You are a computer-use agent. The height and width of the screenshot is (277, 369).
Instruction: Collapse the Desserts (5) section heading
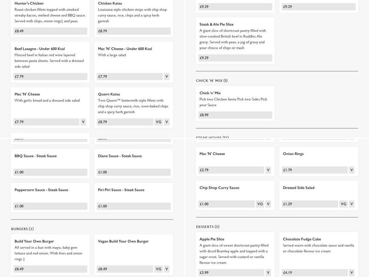[208, 227]
